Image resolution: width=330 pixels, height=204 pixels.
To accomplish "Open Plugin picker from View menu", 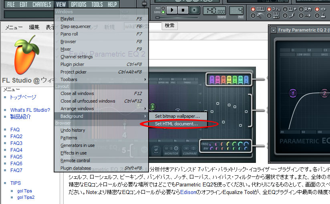I will (101, 64).
